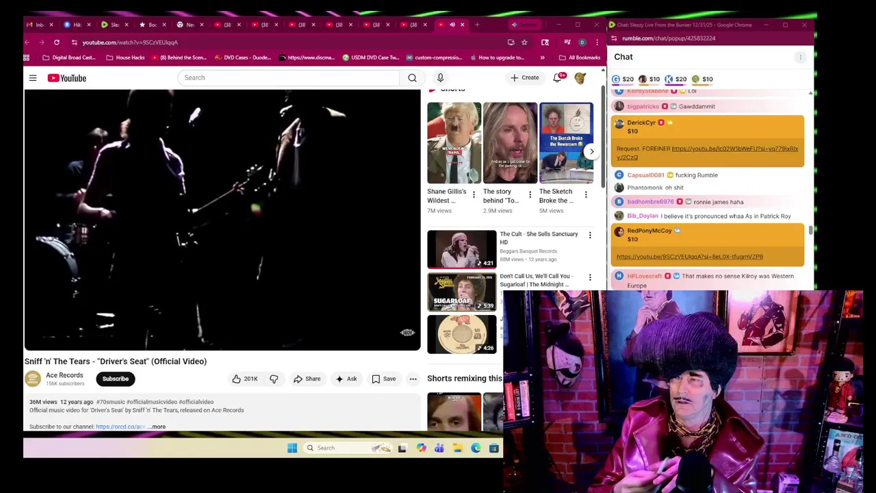Like the Driver's Seat video
The height and width of the screenshot is (493, 876).
(244, 379)
